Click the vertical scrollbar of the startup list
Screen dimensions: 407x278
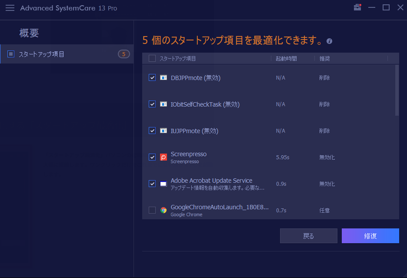pyautogui.click(x=397, y=90)
